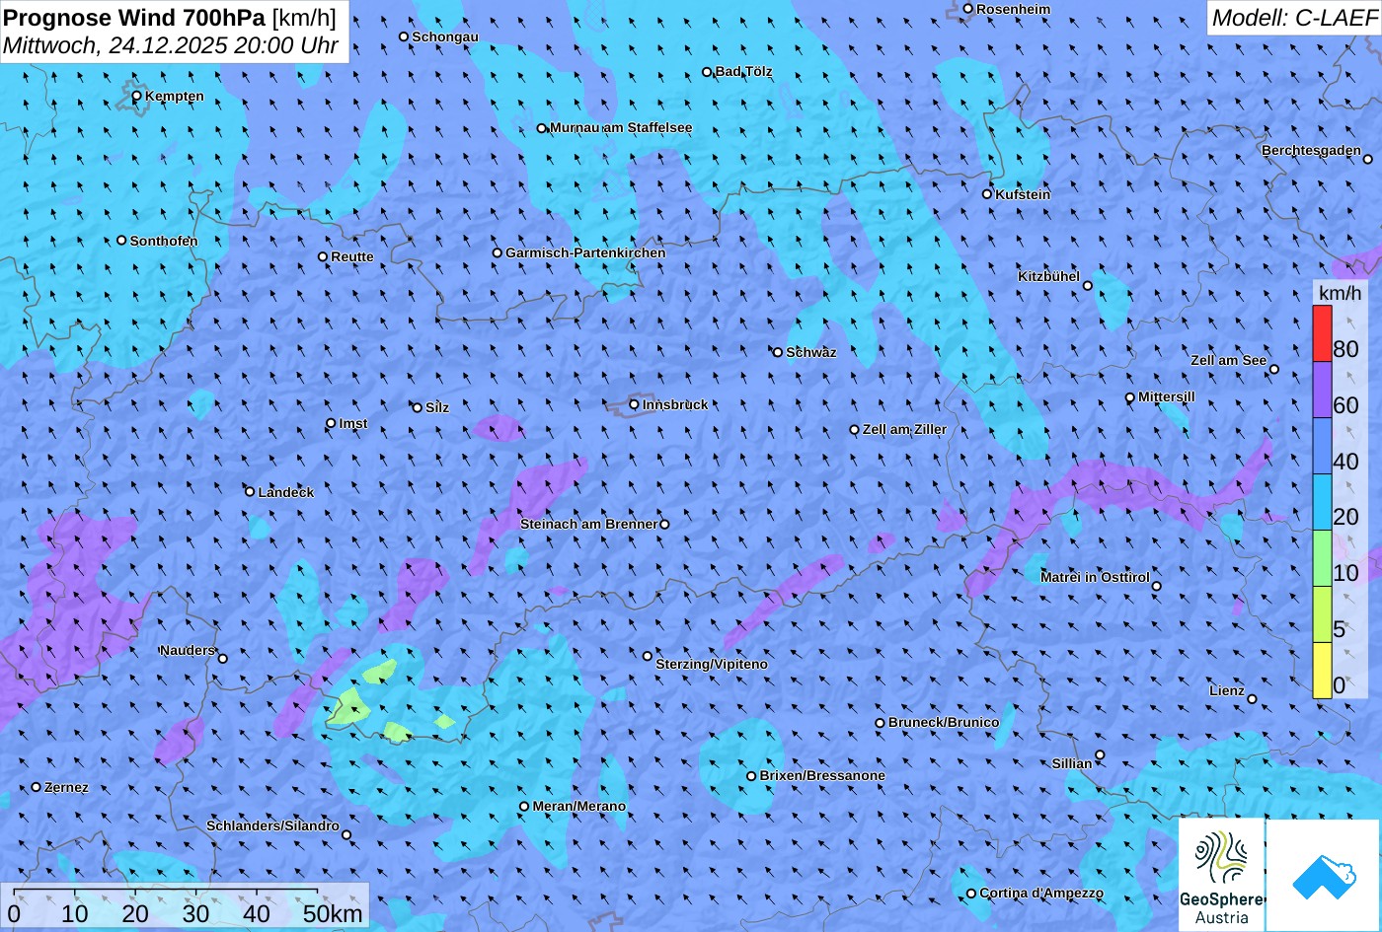The image size is (1382, 932).
Task: Click the Sillian town label
Action: point(1072,763)
